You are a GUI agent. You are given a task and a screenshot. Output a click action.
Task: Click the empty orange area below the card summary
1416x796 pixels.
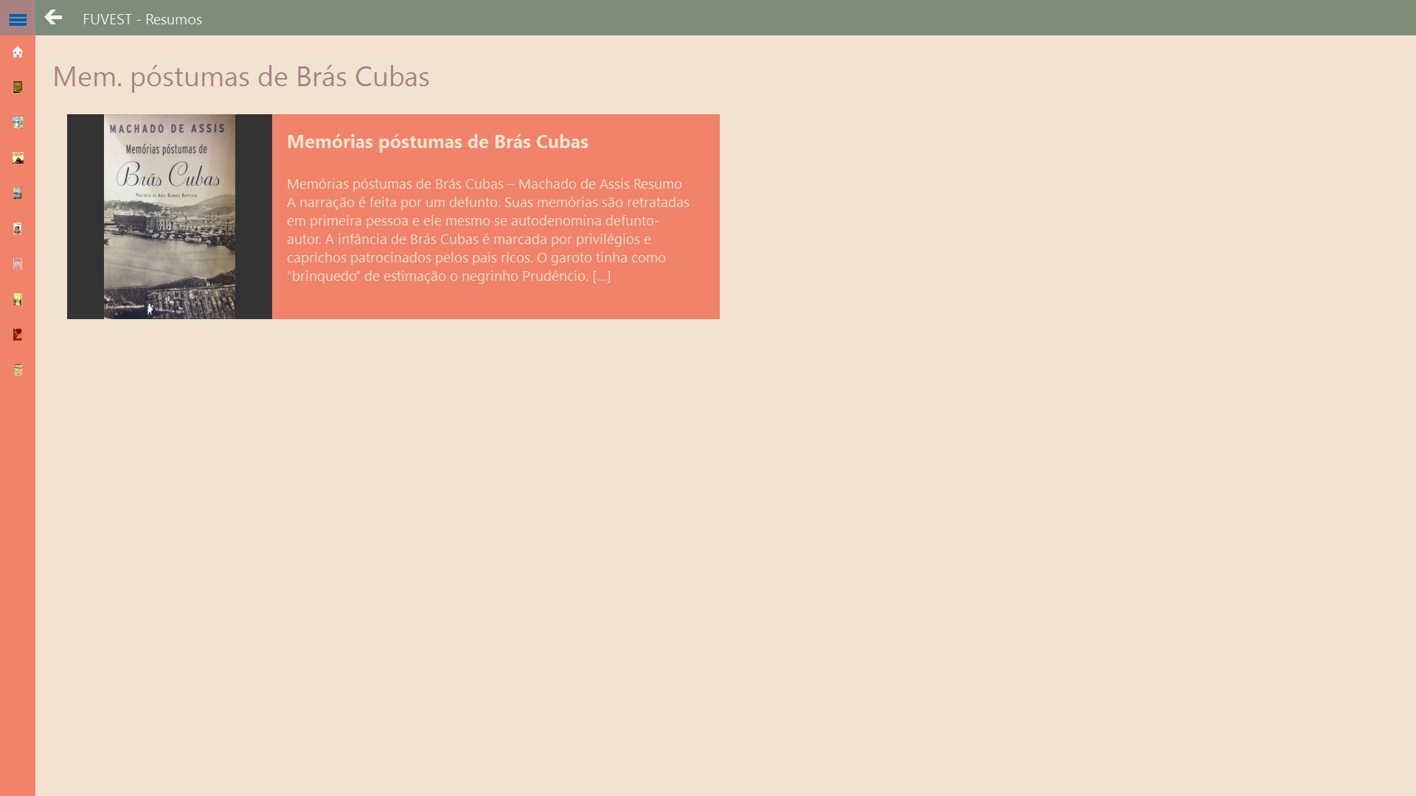tap(496, 302)
